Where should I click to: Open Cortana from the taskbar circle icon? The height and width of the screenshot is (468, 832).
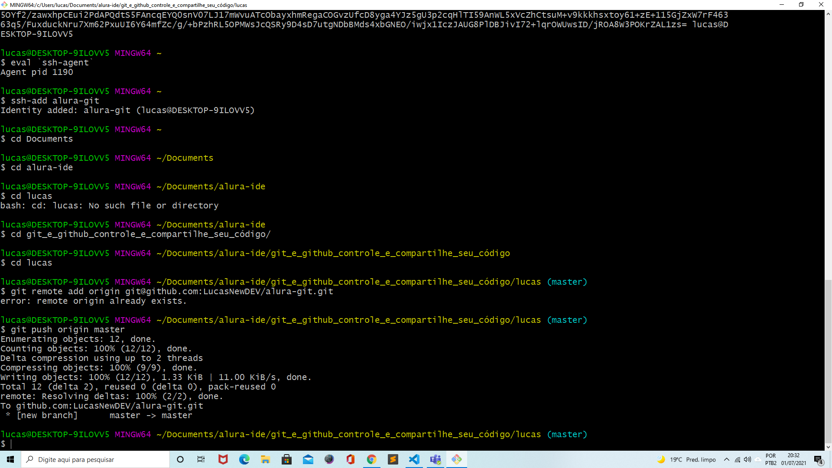(x=180, y=459)
